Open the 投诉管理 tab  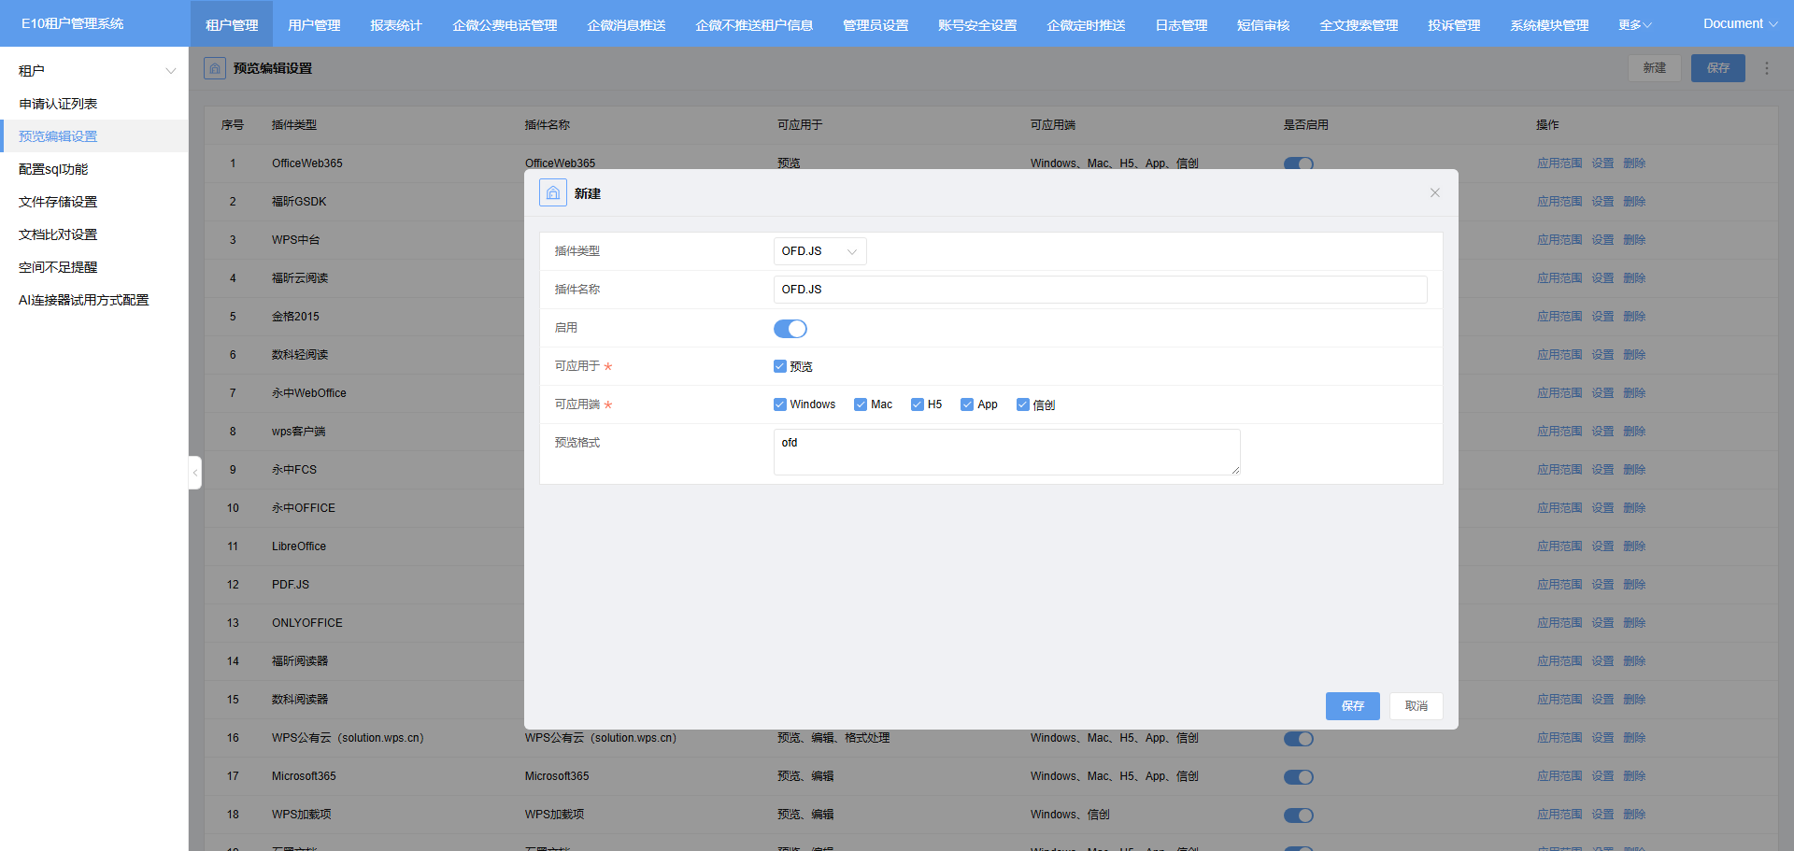tap(1454, 25)
